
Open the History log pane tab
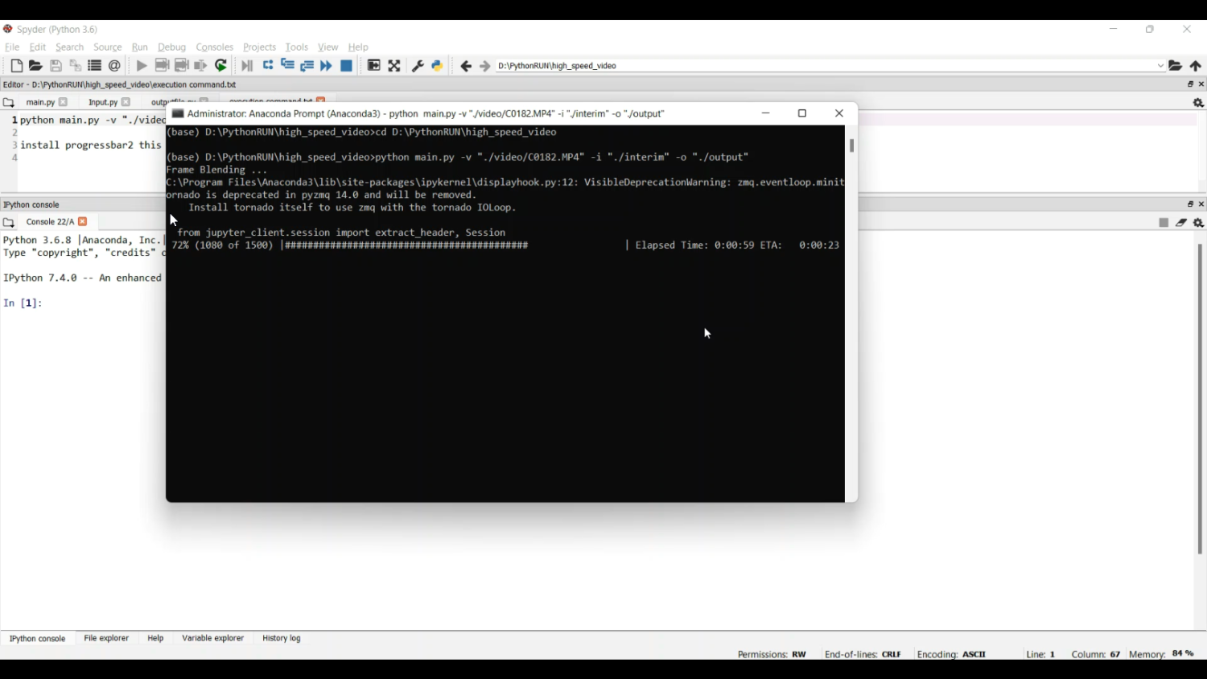click(282, 639)
